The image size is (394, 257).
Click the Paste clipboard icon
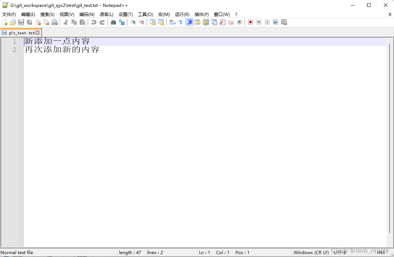(83, 22)
